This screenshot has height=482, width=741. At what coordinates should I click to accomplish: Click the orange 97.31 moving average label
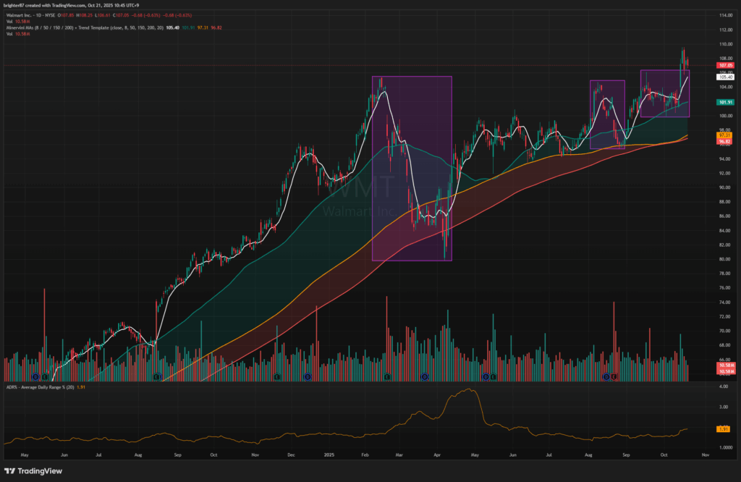click(x=725, y=135)
